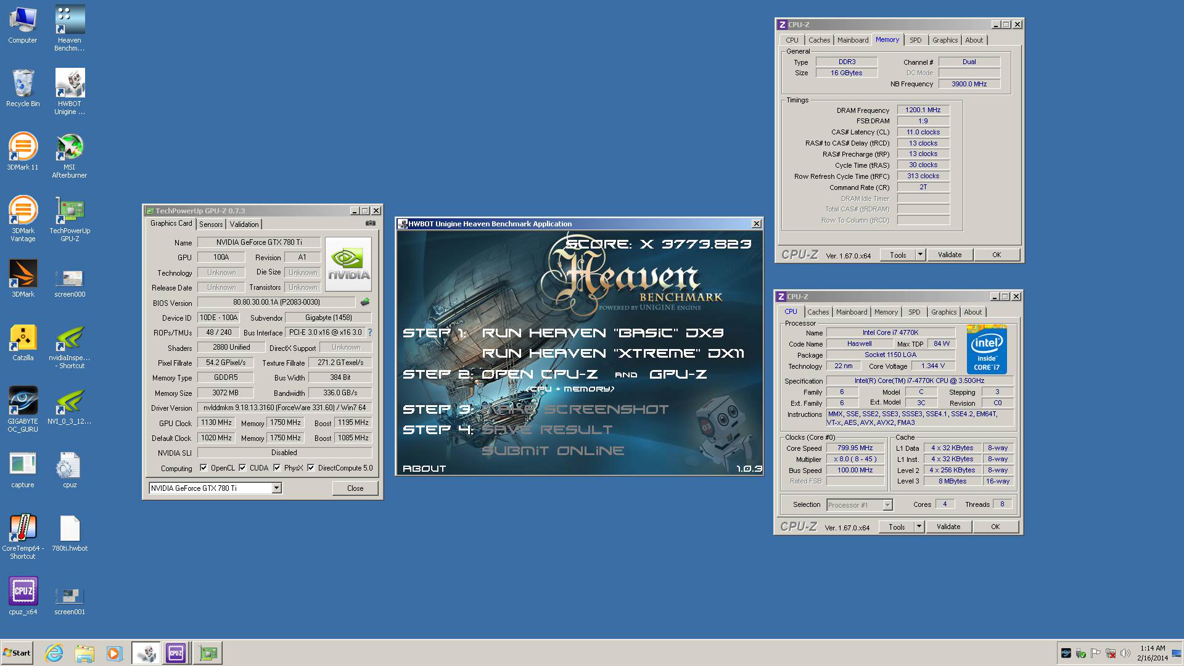This screenshot has height=666, width=1184.
Task: Open the nvidiaInspector shortcut
Action: 70,346
